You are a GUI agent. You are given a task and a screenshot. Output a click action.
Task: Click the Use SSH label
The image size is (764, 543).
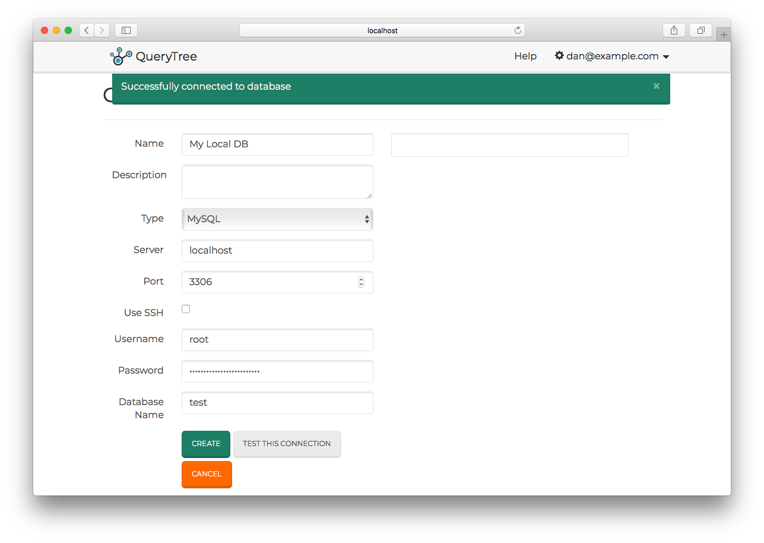pyautogui.click(x=144, y=312)
